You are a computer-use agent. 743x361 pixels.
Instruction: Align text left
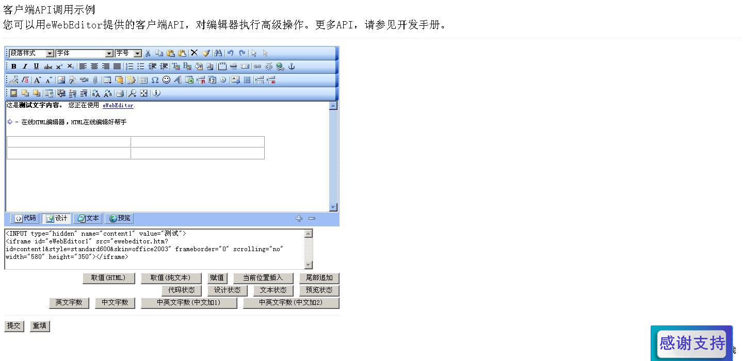pos(83,67)
